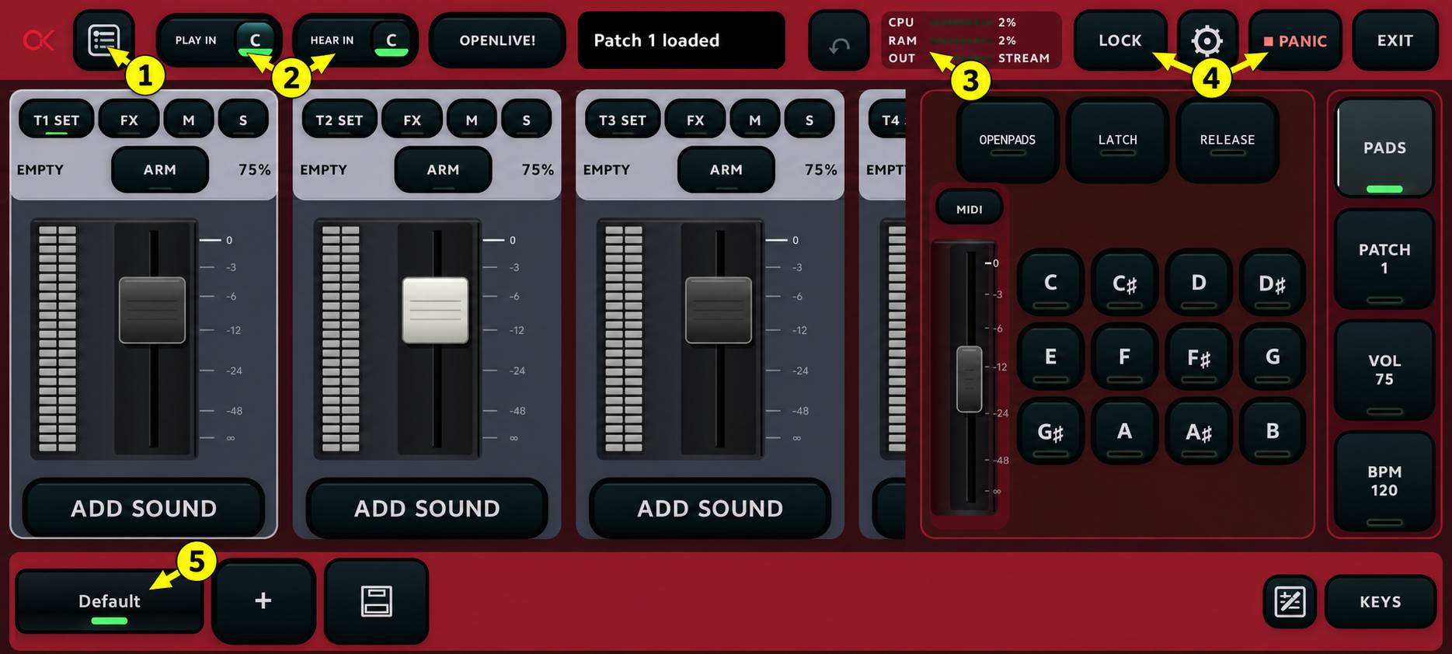The height and width of the screenshot is (654, 1452).
Task: Arm track 1 with ARM button
Action: tap(160, 169)
